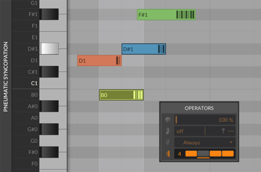Screen dimensions: 261x172
Task: Click the F#1 black piano key
Action: 49,14
